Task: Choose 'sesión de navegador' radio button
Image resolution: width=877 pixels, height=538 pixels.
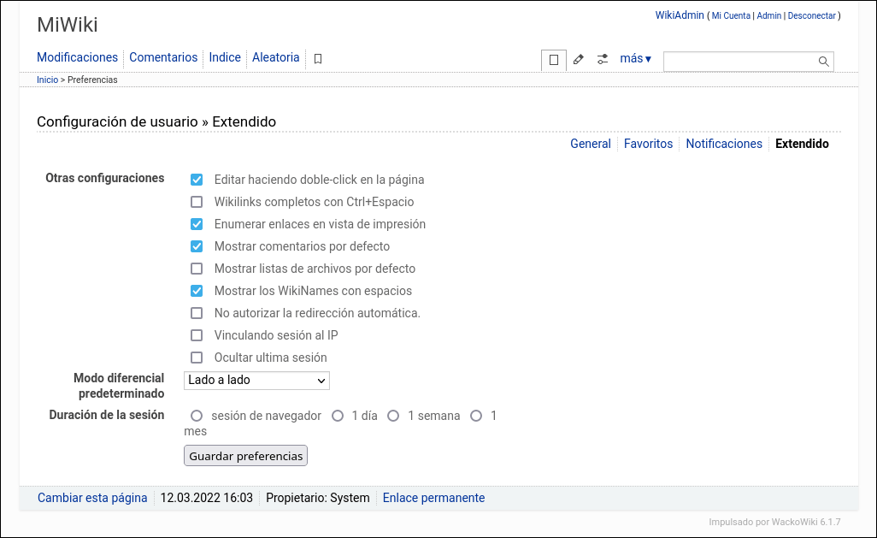Action: [x=197, y=416]
